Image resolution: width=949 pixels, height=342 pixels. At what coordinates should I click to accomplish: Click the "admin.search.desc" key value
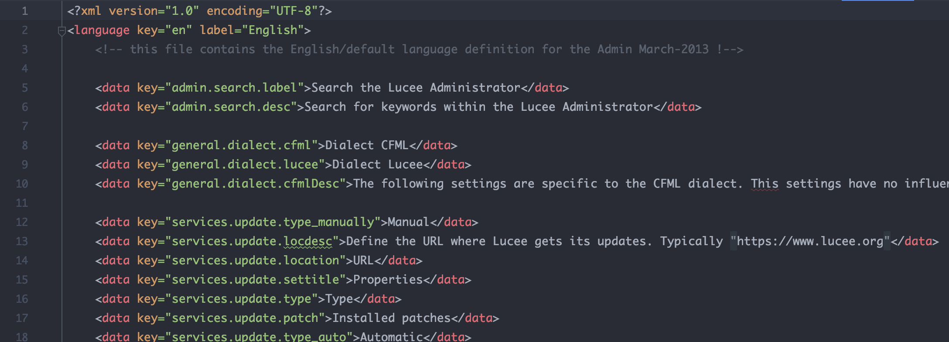231,107
